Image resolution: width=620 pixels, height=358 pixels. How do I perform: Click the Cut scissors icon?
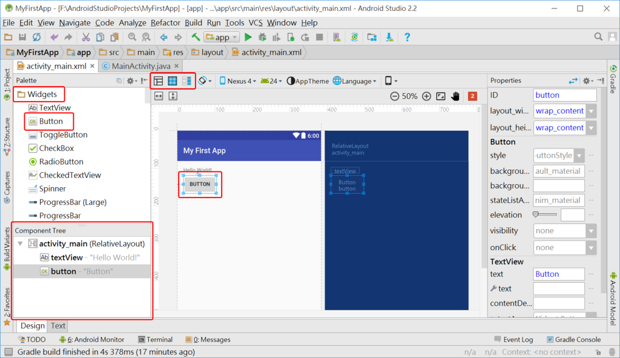point(86,37)
